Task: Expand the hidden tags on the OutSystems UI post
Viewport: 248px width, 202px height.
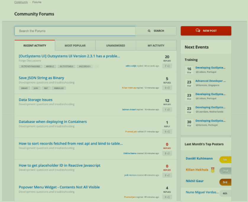Action: (x=96, y=66)
